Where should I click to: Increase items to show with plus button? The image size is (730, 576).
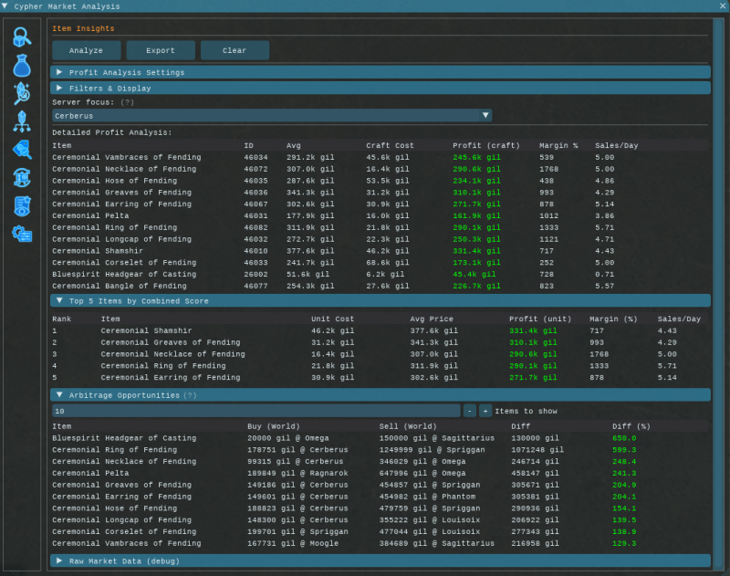click(x=485, y=411)
